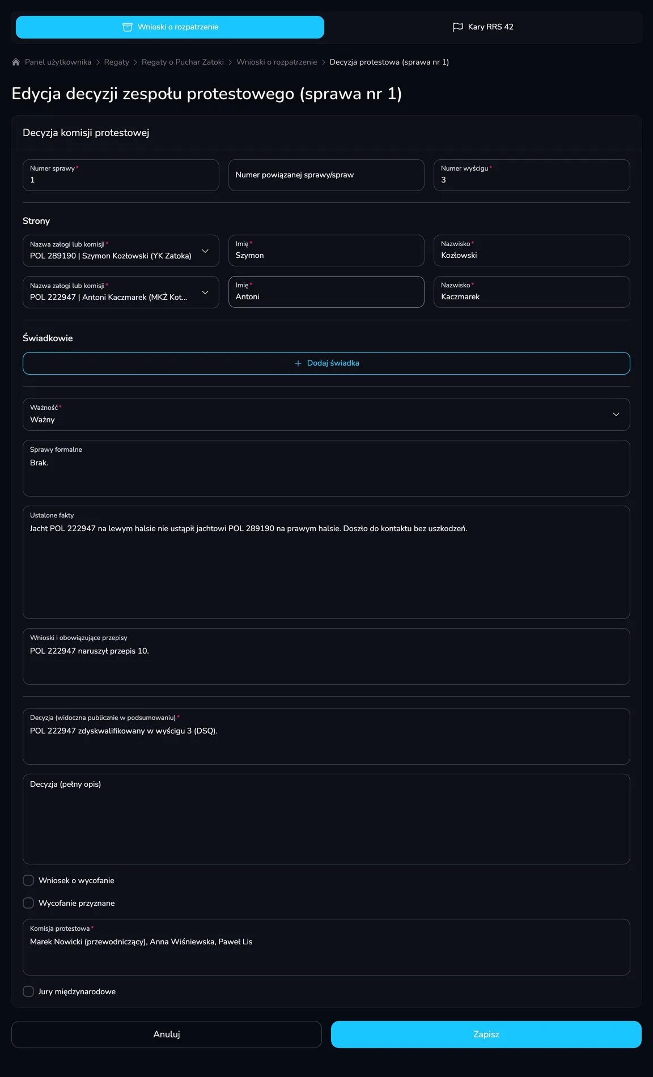Open Wnioski o rozpatrzenie breadcrumb link

click(277, 62)
